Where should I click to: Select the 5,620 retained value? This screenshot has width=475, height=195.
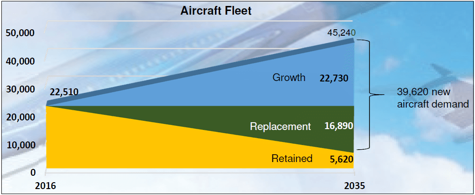[342, 160]
